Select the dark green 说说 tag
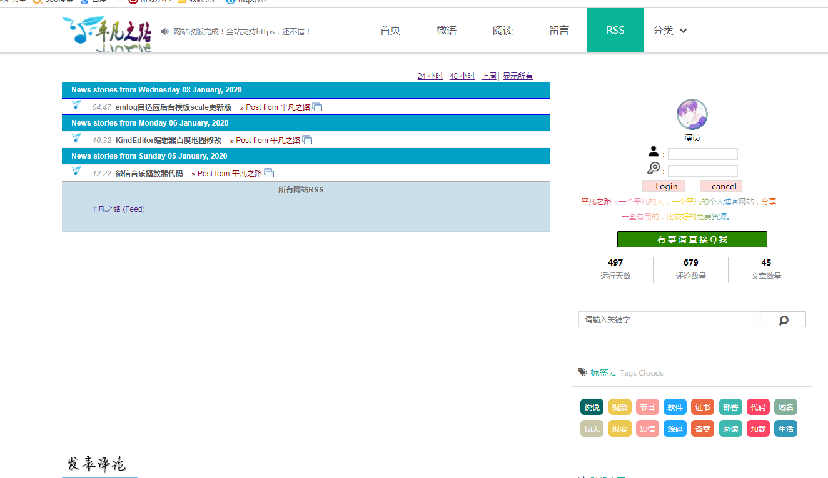Viewport: 828px width, 478px height. click(x=592, y=407)
